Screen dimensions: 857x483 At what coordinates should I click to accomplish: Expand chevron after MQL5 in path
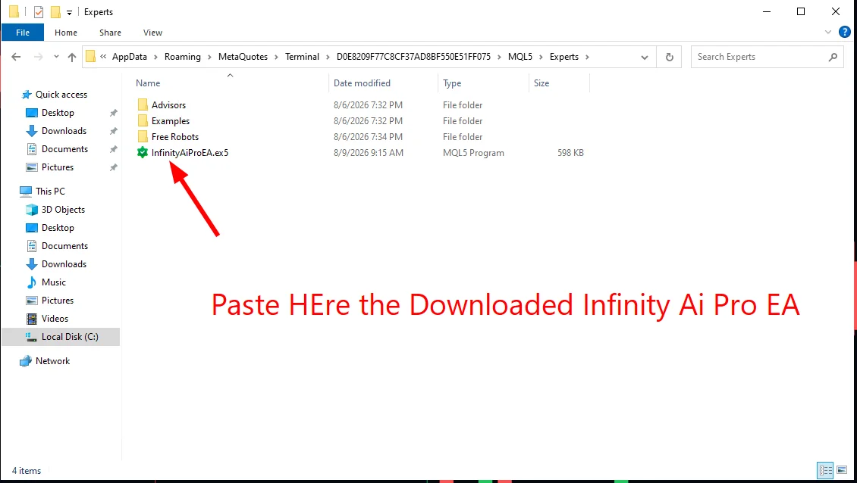coord(541,57)
